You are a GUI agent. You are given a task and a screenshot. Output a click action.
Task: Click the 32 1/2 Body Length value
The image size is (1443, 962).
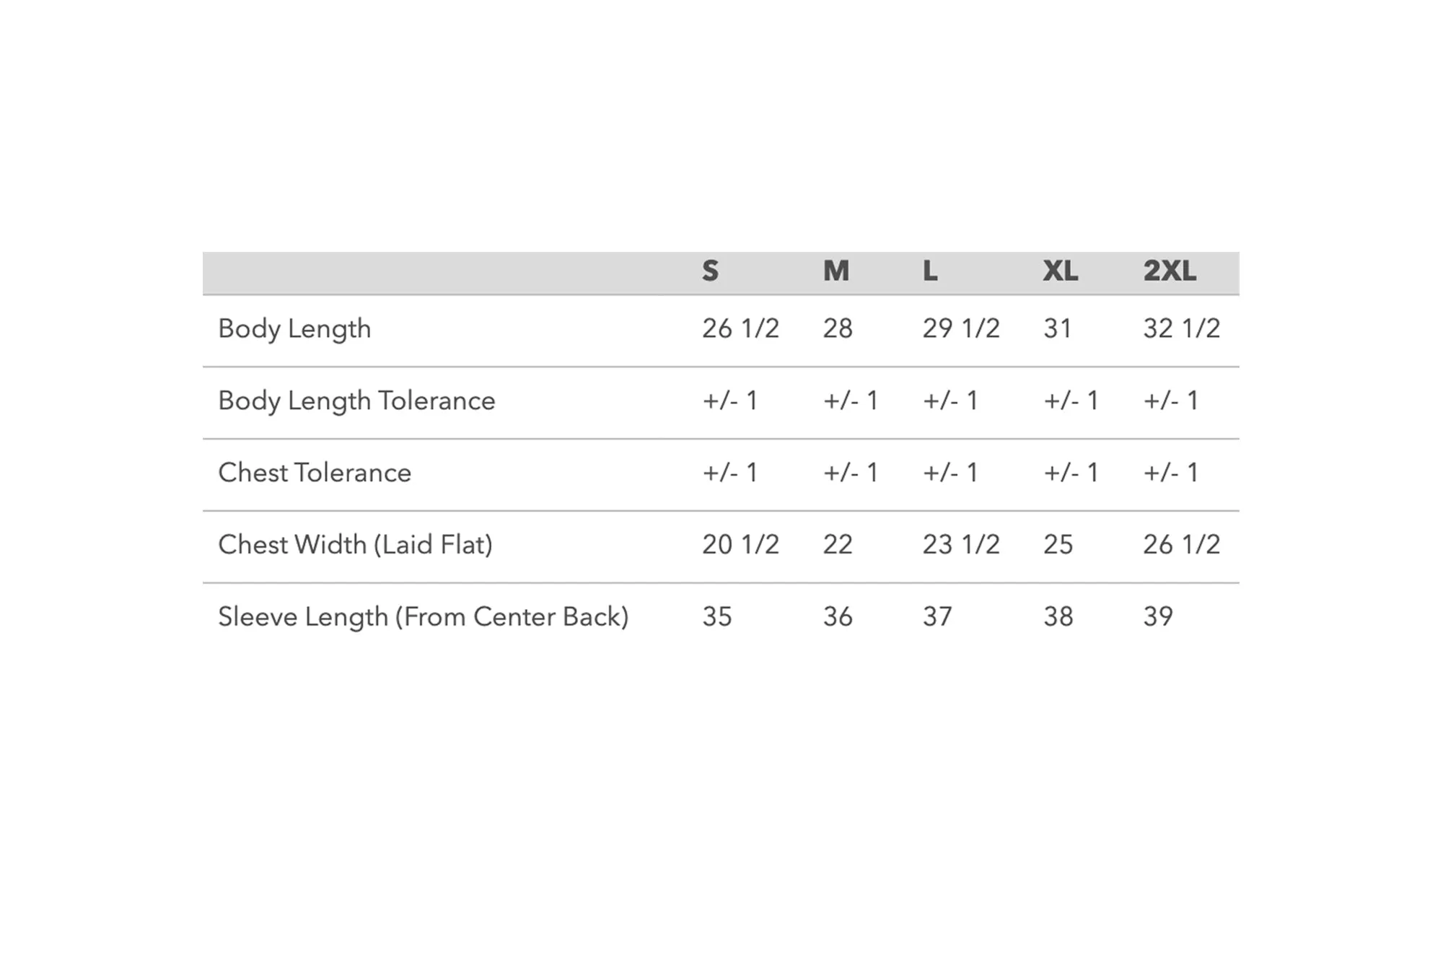click(x=1182, y=328)
